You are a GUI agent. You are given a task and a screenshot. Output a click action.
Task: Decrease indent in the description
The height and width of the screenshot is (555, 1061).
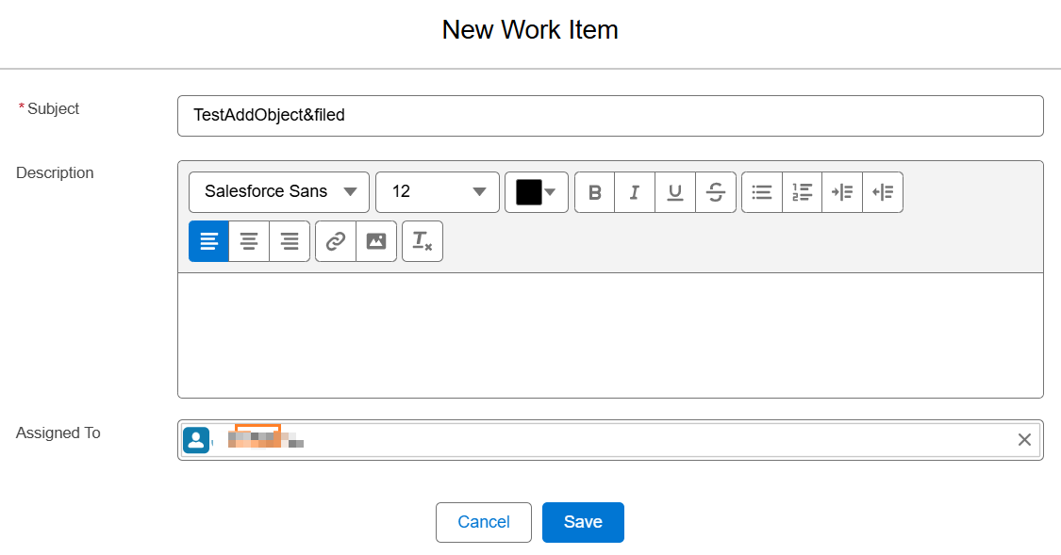[883, 192]
